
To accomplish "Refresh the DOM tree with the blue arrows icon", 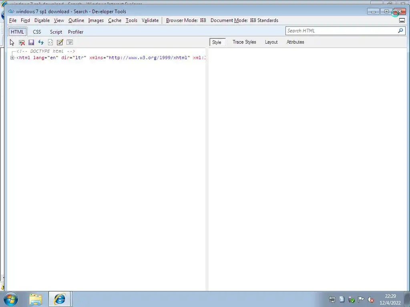I will [41, 42].
